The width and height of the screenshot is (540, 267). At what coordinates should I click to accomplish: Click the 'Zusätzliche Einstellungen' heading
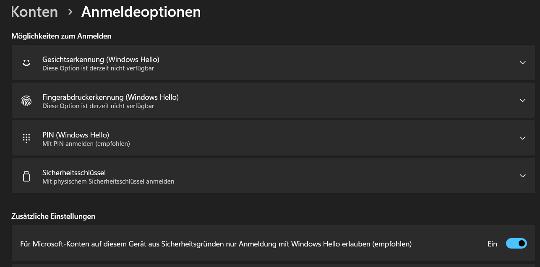(53, 216)
